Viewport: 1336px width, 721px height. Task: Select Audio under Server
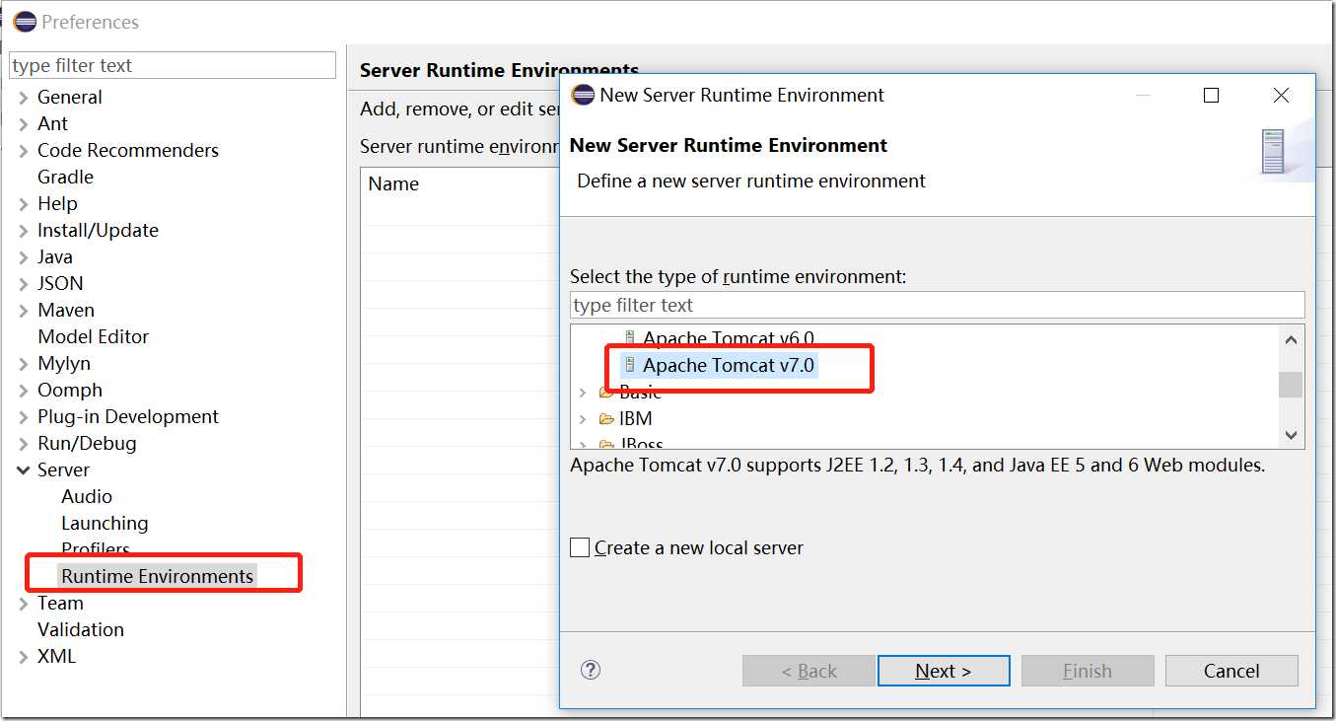tap(87, 497)
